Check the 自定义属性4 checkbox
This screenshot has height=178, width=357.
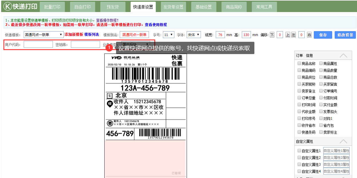pyautogui.click(x=299, y=171)
